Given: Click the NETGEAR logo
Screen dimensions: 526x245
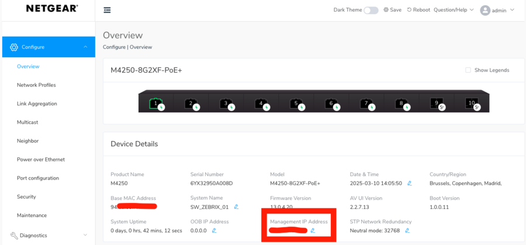Looking at the screenshot, I should coord(52,9).
